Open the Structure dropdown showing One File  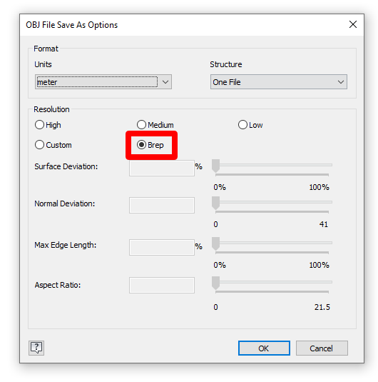coord(279,82)
